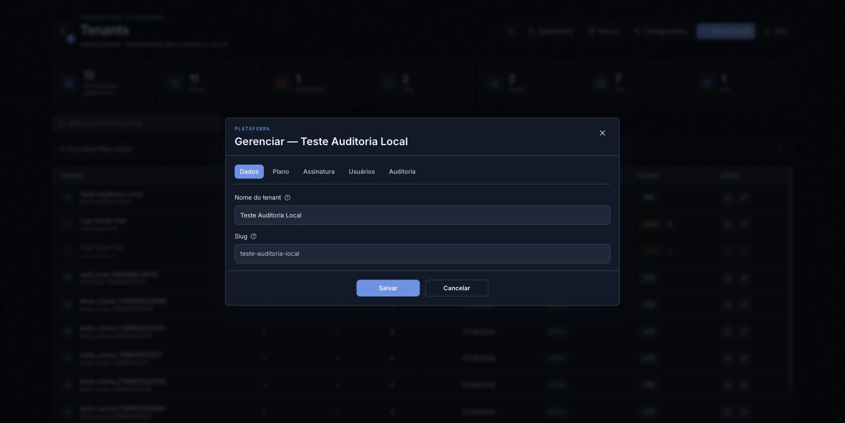
Task: Open the Assinatura tab
Action: 319,172
